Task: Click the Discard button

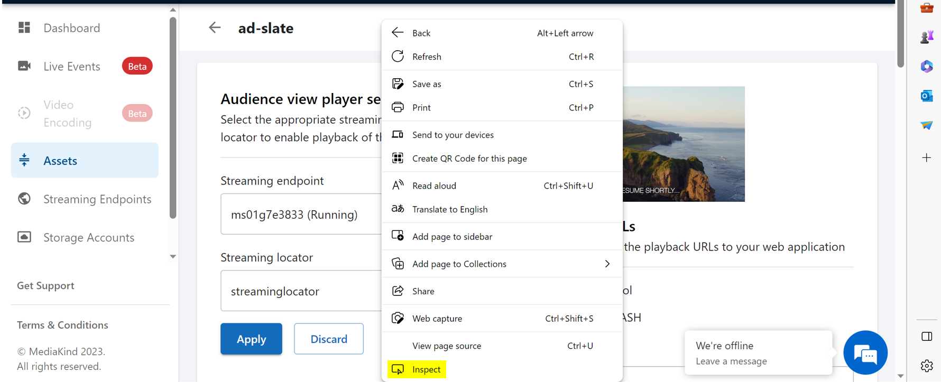Action: pyautogui.click(x=329, y=339)
